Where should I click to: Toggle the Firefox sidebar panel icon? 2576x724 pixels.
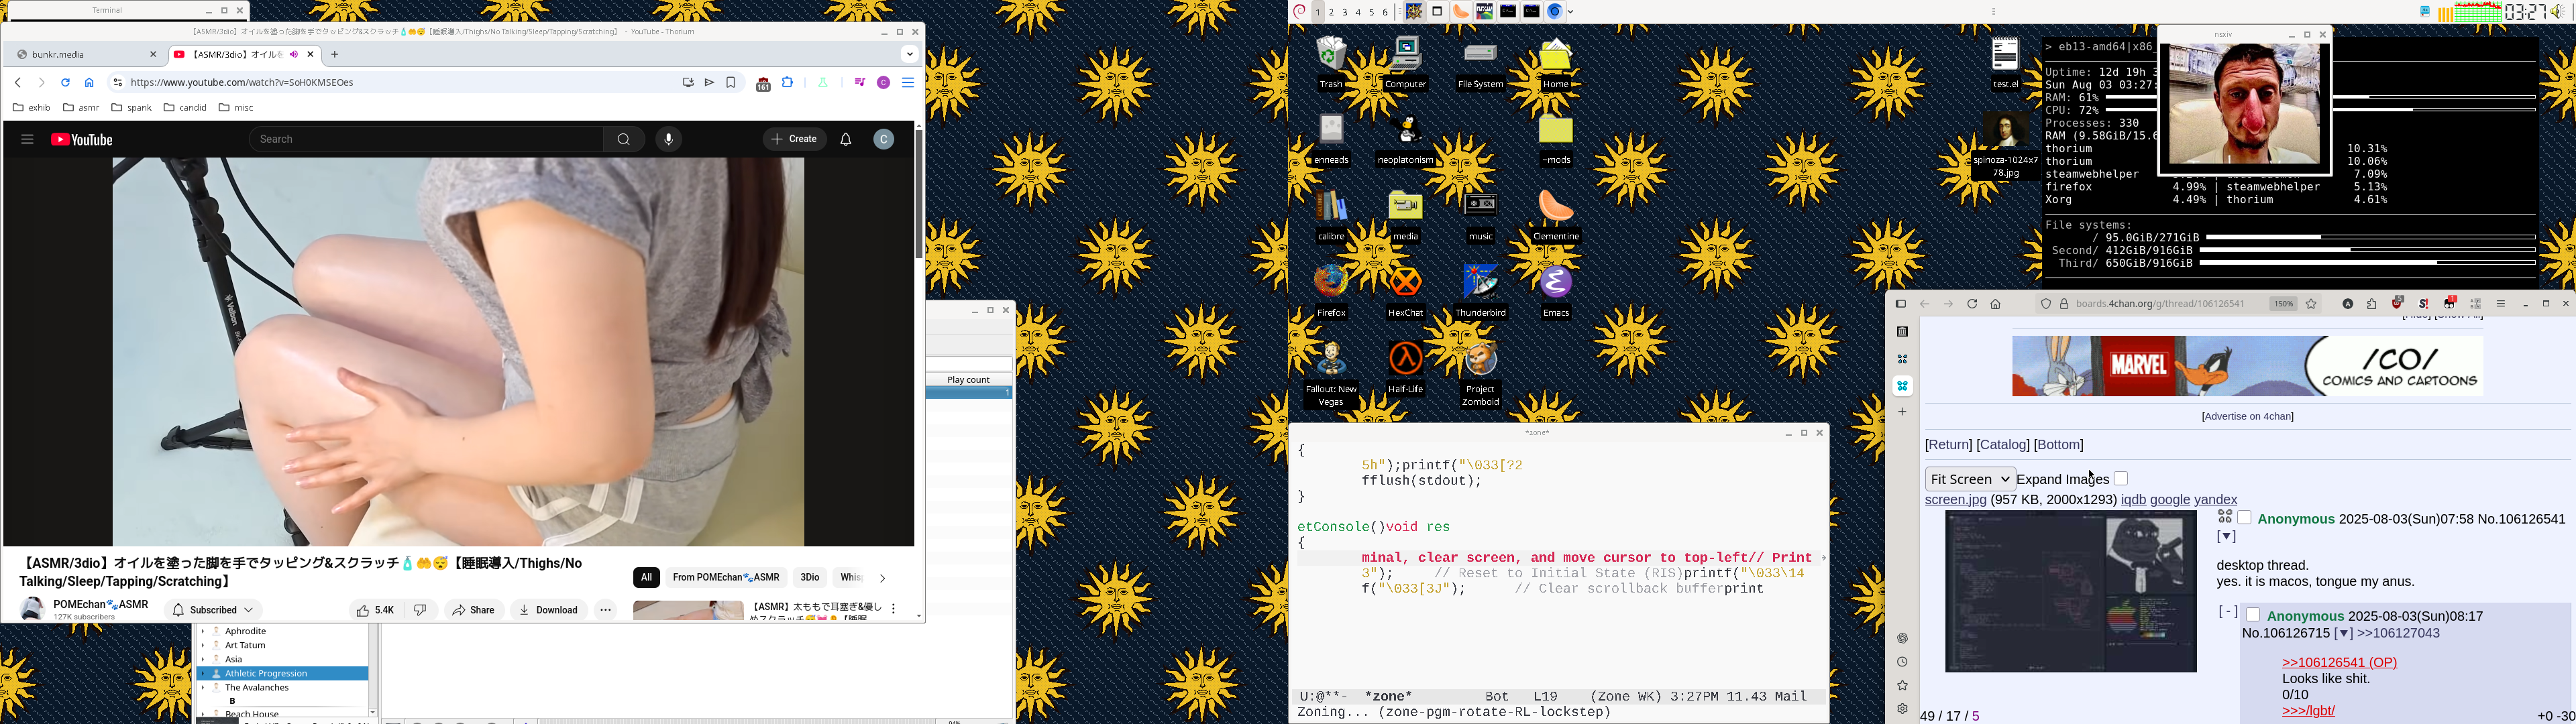(x=1901, y=304)
